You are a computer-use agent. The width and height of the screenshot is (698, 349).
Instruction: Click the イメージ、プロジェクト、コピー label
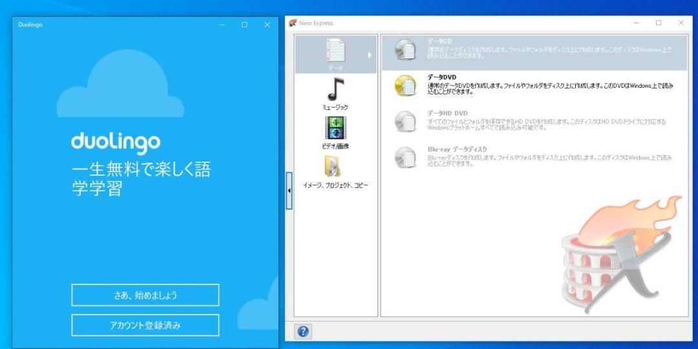pyautogui.click(x=335, y=185)
